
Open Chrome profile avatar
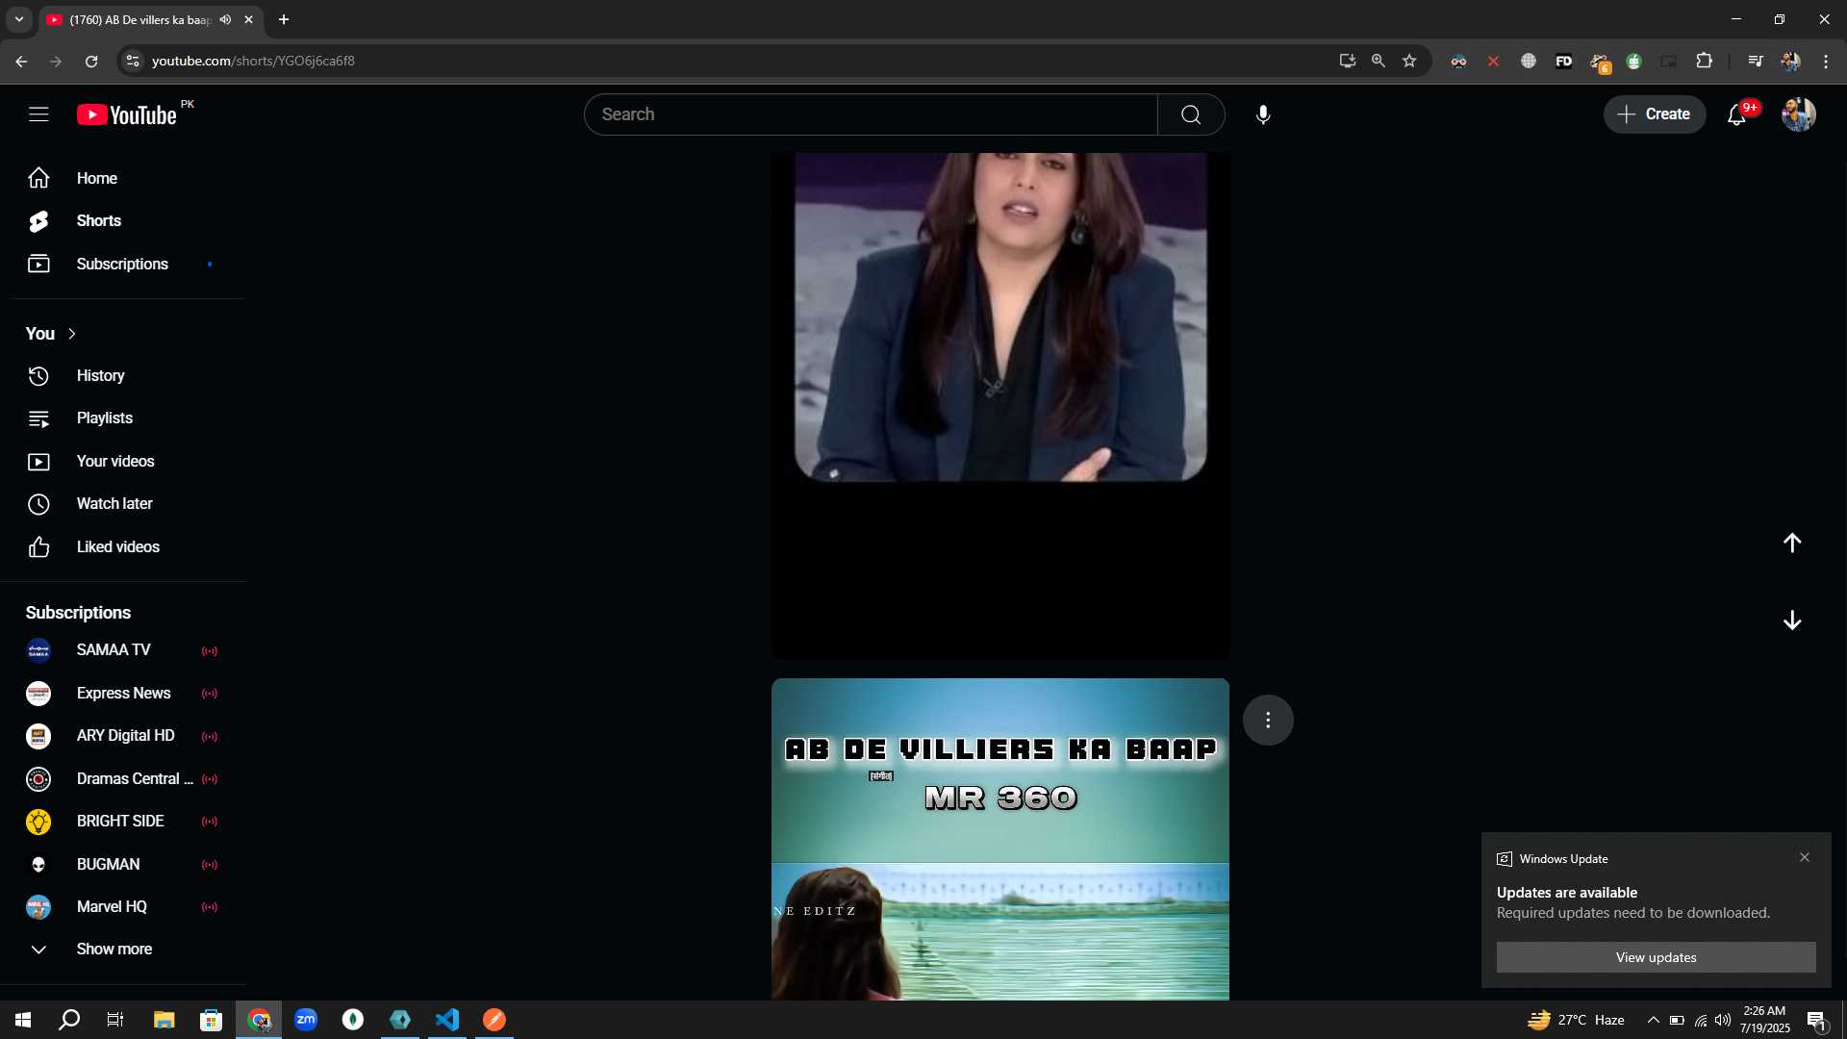(1790, 61)
